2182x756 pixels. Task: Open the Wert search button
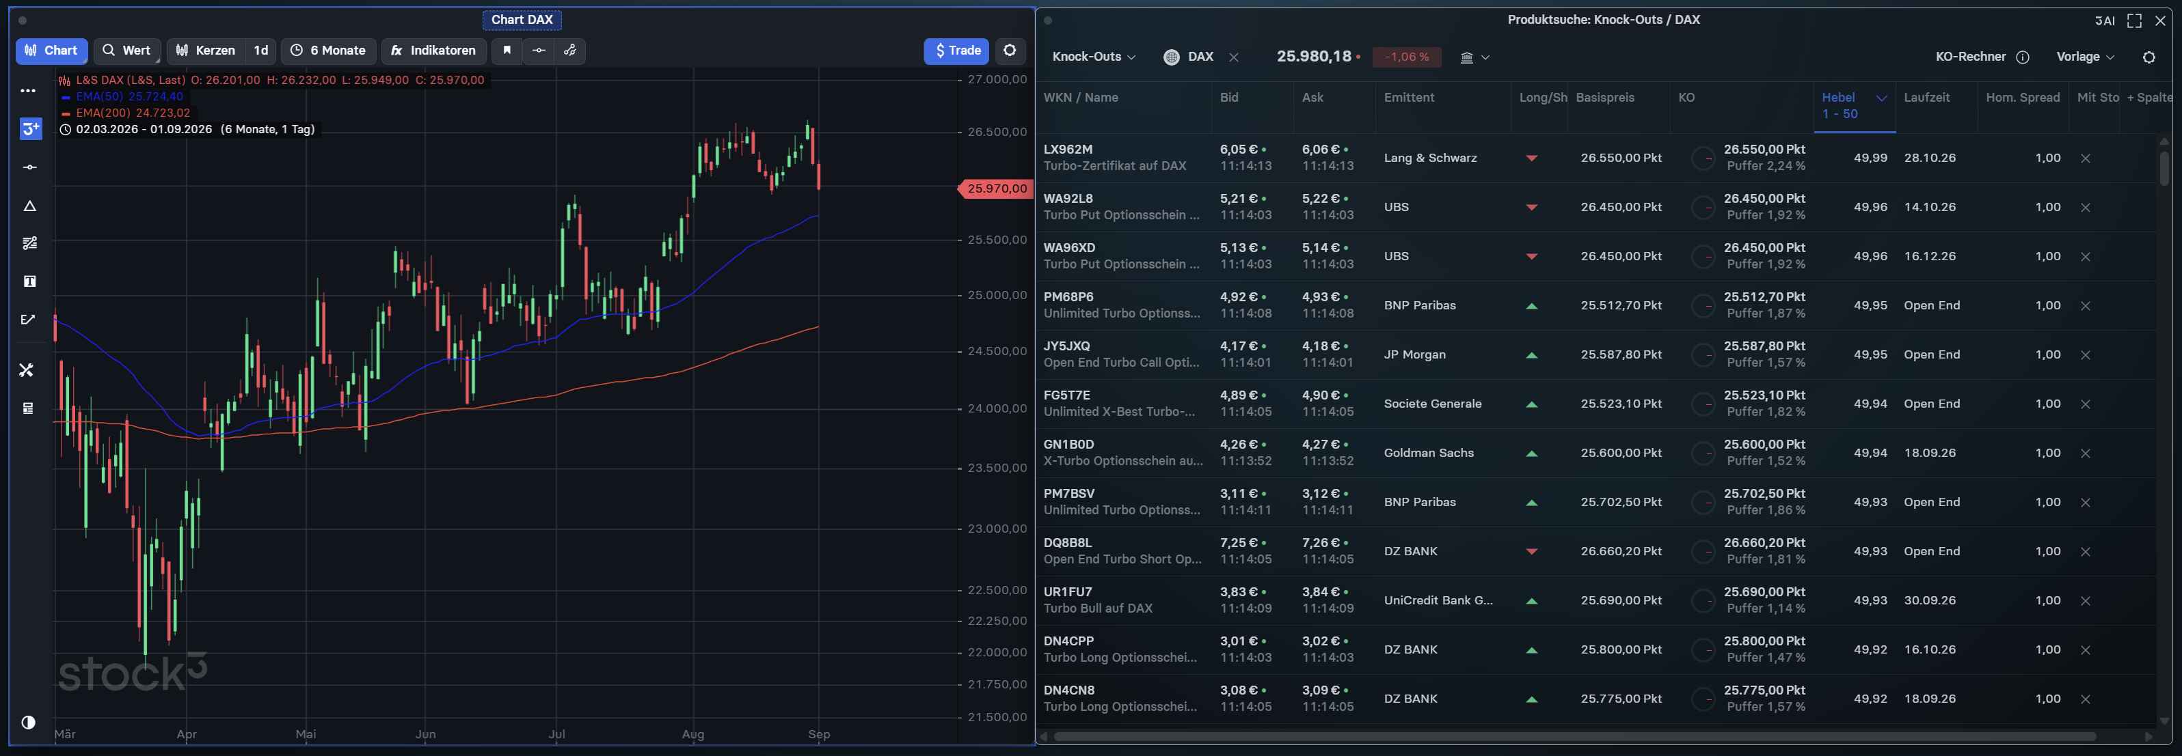[x=127, y=51]
